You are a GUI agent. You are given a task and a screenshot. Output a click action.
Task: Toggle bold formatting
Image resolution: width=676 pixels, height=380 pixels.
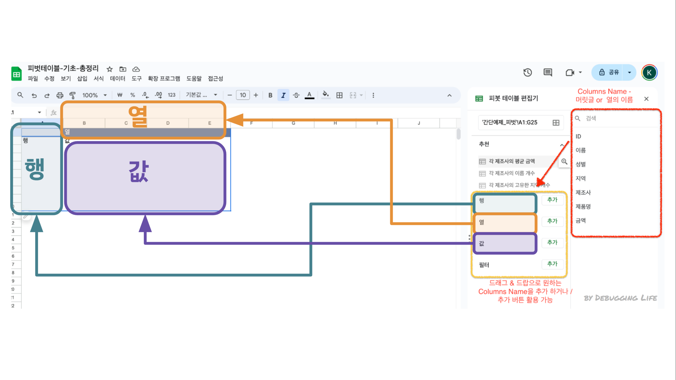point(270,95)
